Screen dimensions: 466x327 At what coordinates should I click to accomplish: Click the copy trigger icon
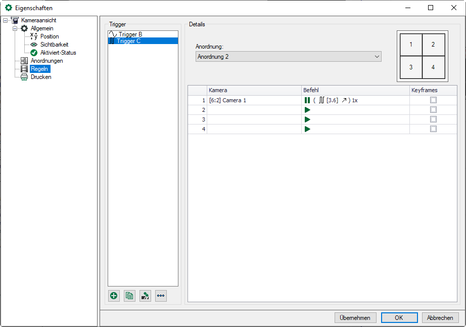pos(129,296)
